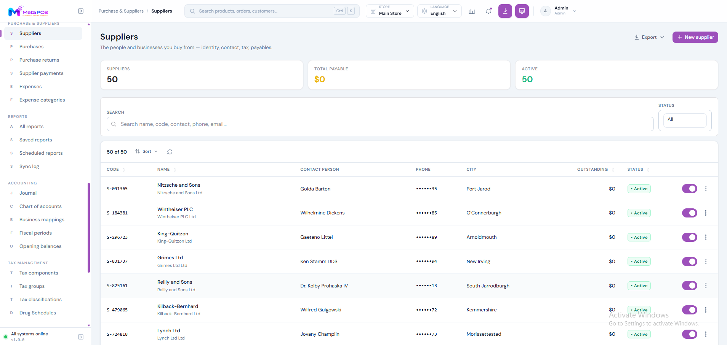
Task: Open the Sort dropdown
Action: pyautogui.click(x=146, y=152)
